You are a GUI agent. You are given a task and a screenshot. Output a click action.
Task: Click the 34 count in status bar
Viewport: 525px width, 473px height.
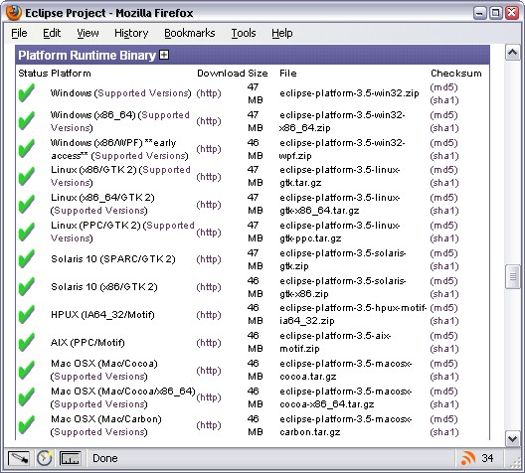(x=487, y=458)
